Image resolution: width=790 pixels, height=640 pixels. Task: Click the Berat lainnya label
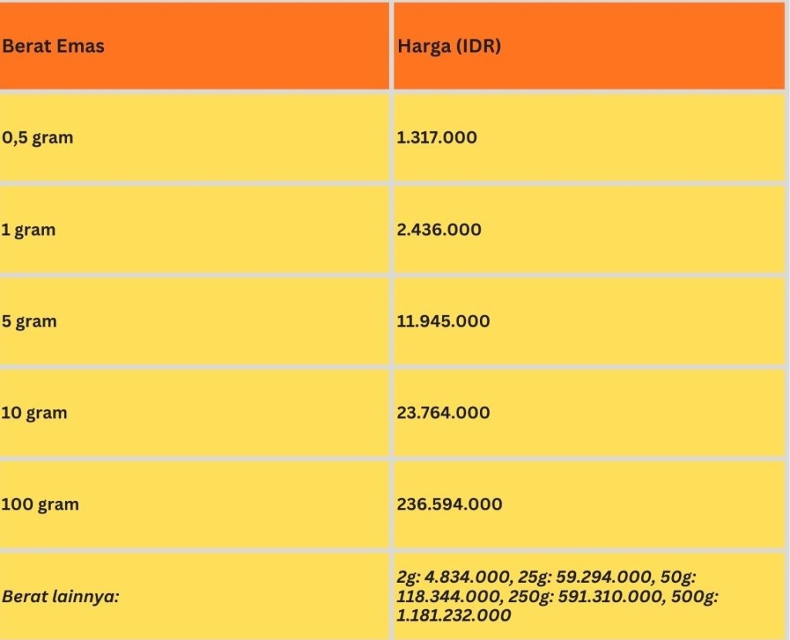61,597
